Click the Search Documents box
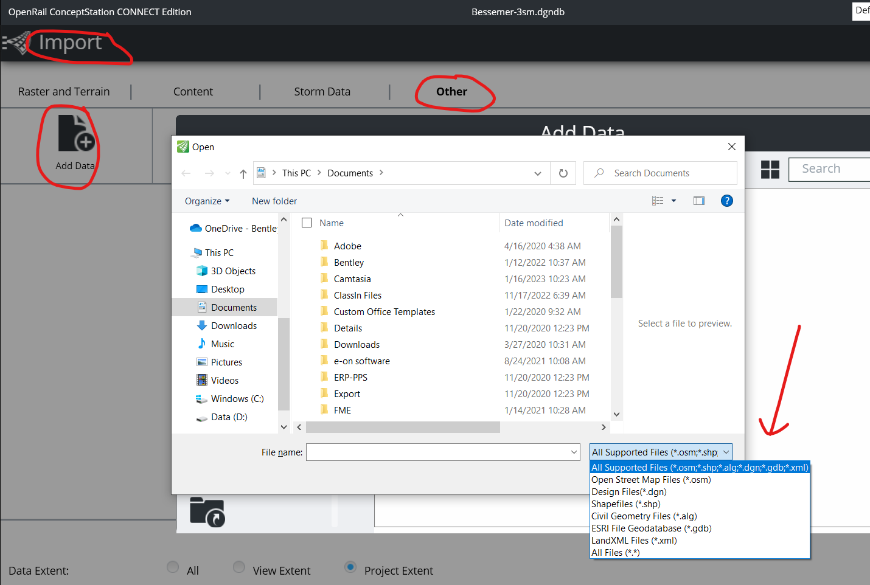The image size is (870, 585). (x=660, y=173)
